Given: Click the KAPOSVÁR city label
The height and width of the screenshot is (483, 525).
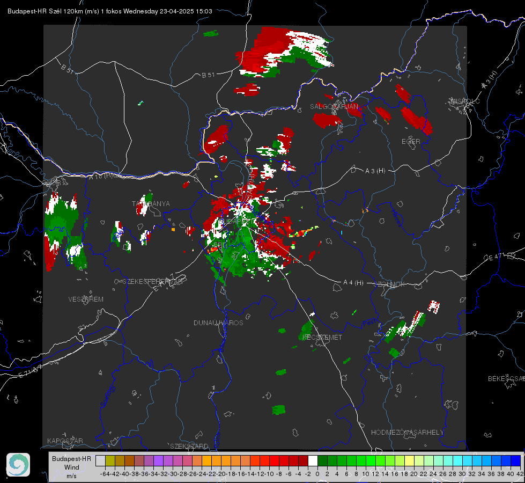Looking at the screenshot, I should tap(65, 441).
